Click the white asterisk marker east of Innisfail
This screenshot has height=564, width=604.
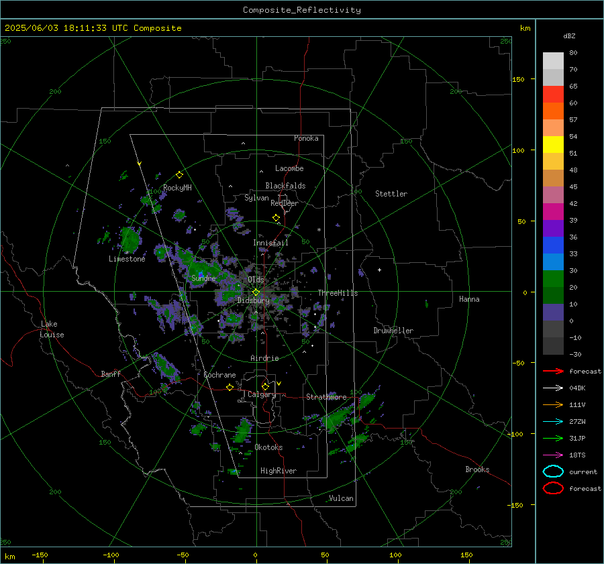click(319, 230)
